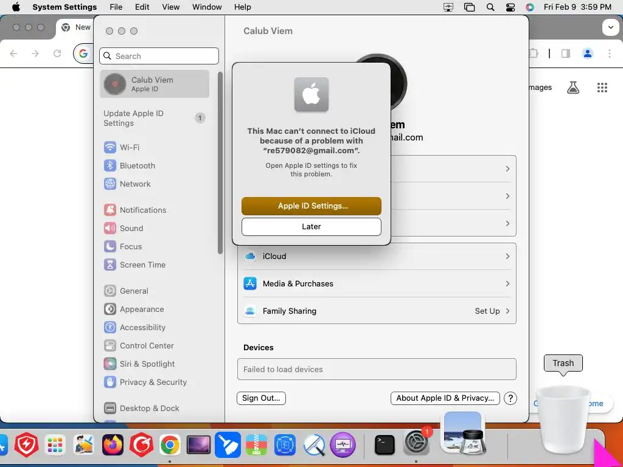This screenshot has width=623, height=467.
Task: Open Google Chrome from the Dock
Action: tap(170, 445)
